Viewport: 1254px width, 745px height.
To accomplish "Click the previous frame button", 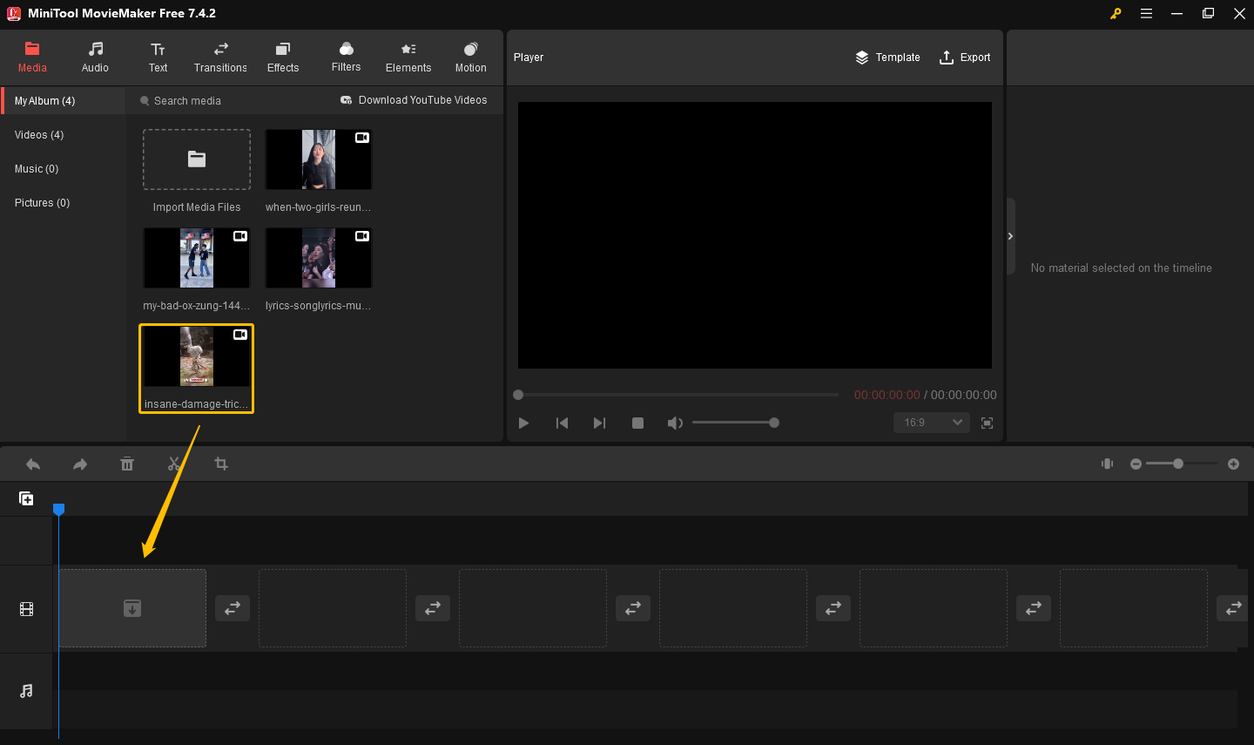I will pos(562,423).
